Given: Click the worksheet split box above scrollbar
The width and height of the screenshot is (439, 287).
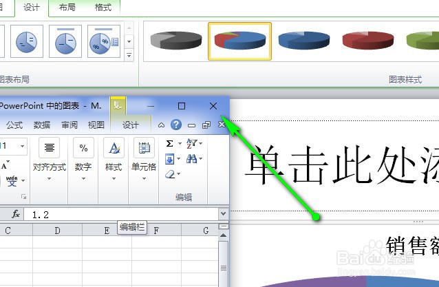Looking at the screenshot, I should [x=224, y=226].
